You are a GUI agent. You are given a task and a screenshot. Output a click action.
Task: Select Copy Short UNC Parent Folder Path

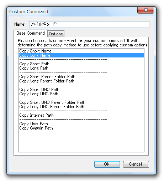pyautogui.click(x=81, y=102)
